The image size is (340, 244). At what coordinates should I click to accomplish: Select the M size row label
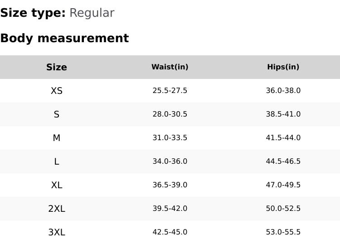pos(57,138)
